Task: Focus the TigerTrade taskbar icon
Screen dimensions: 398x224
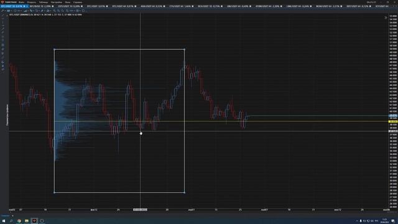Action: pyautogui.click(x=34, y=221)
